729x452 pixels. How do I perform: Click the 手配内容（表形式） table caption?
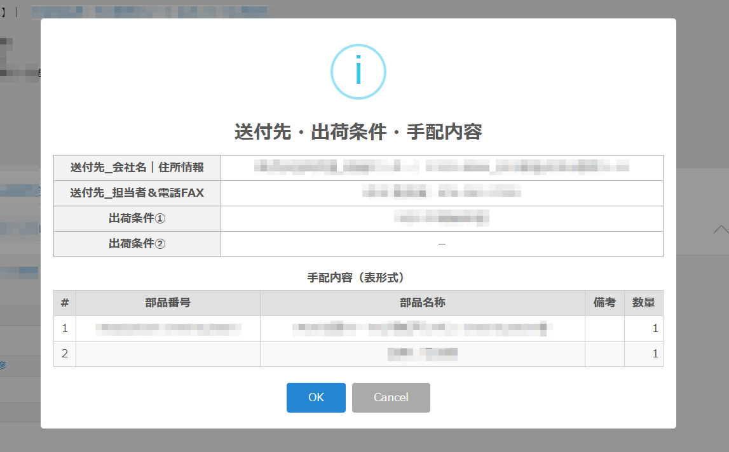(x=358, y=277)
